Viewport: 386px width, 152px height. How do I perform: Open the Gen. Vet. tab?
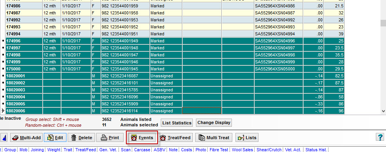pyautogui.click(x=108, y=150)
